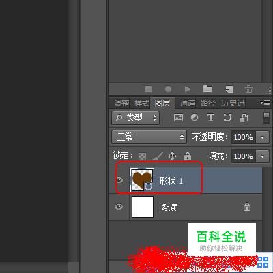Stop recording in the Actions panel
Viewport: 273px width, 273px height.
pos(148,89)
